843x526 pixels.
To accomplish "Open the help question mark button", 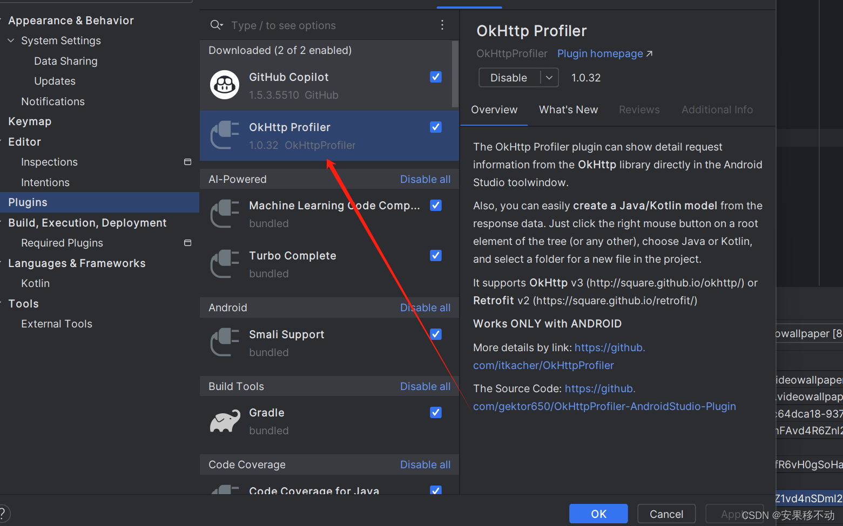I will tap(3, 514).
